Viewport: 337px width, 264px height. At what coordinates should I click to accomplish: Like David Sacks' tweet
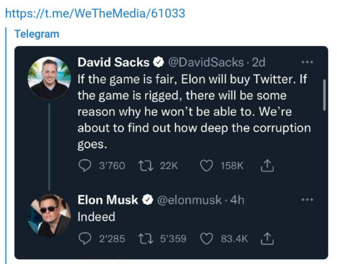click(x=207, y=165)
